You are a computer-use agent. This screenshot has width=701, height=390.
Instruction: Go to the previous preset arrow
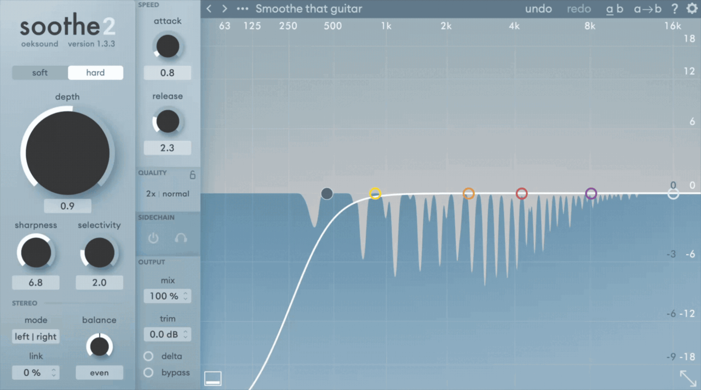(x=209, y=9)
